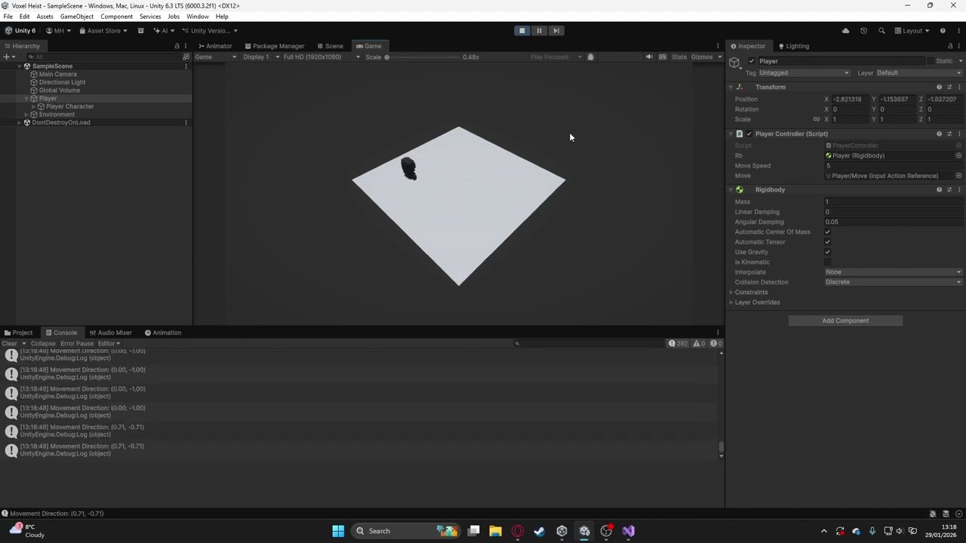This screenshot has width=966, height=543.
Task: Toggle Hierarchy panel lock icon
Action: 177,46
